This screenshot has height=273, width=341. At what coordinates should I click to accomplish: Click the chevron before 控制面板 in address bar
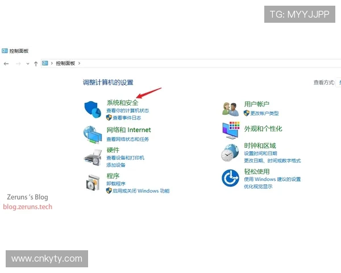[52, 63]
